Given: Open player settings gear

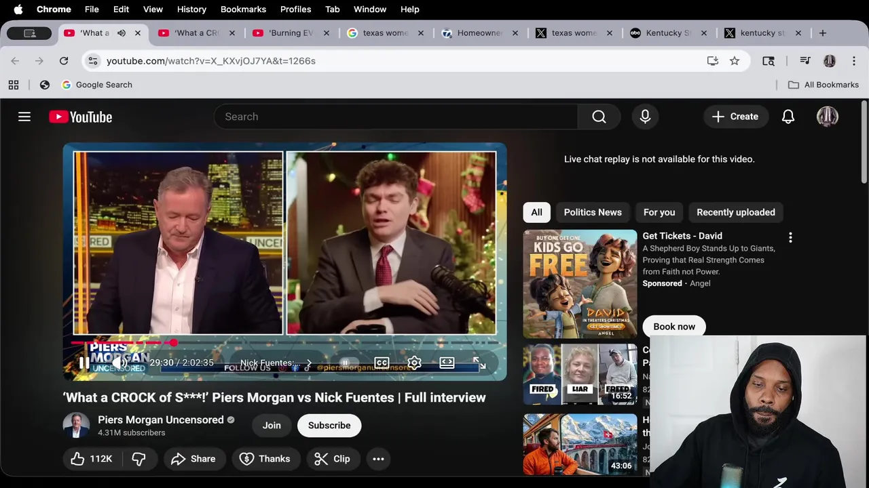Looking at the screenshot, I should coord(414,363).
